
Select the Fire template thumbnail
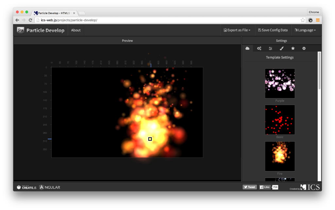click(x=280, y=156)
